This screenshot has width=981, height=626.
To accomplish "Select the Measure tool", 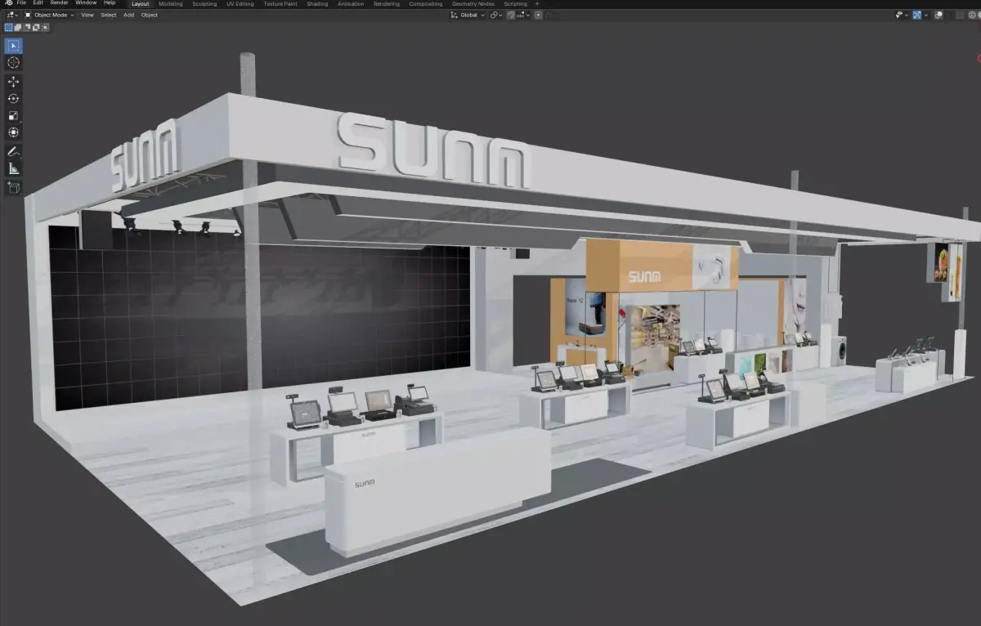I will 14,168.
